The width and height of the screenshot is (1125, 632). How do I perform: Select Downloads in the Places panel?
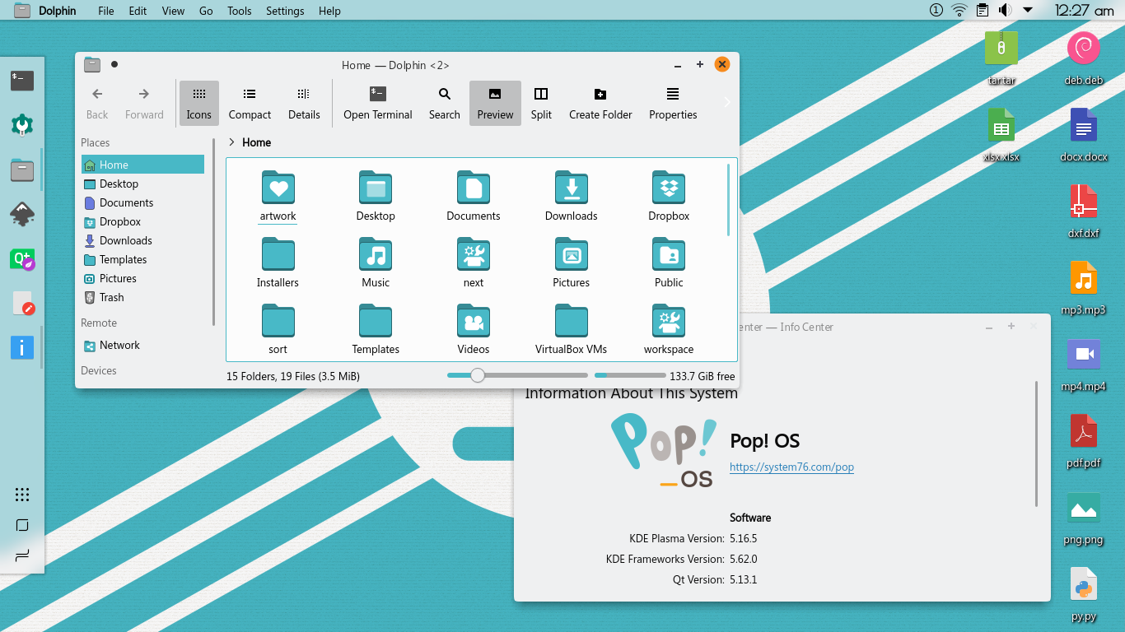(x=142, y=240)
